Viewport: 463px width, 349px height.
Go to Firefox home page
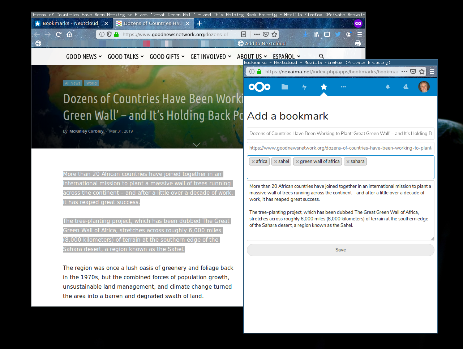pyautogui.click(x=69, y=34)
